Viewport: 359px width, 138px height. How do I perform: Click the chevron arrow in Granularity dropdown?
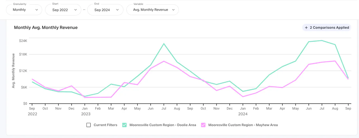tap(37, 10)
